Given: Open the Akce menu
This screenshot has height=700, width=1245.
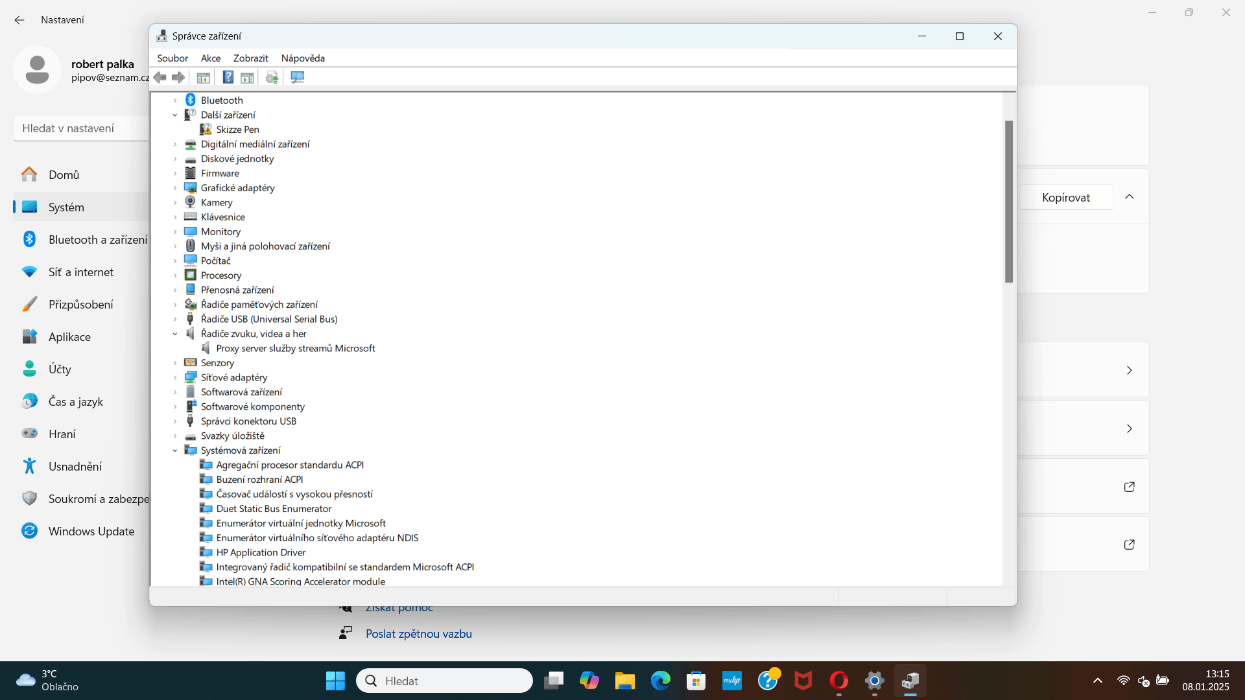Looking at the screenshot, I should (210, 58).
